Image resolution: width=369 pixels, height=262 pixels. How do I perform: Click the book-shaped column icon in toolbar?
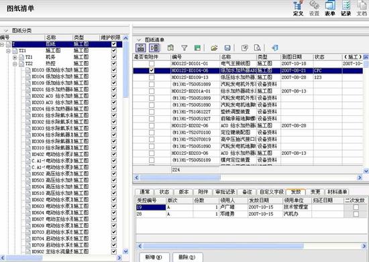point(170,48)
